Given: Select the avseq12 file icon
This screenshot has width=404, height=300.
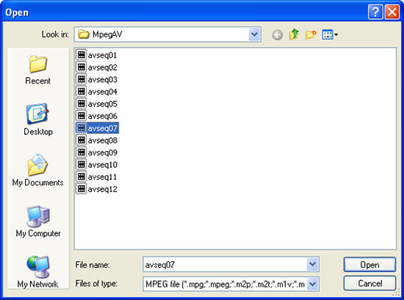Looking at the screenshot, I should click(81, 189).
